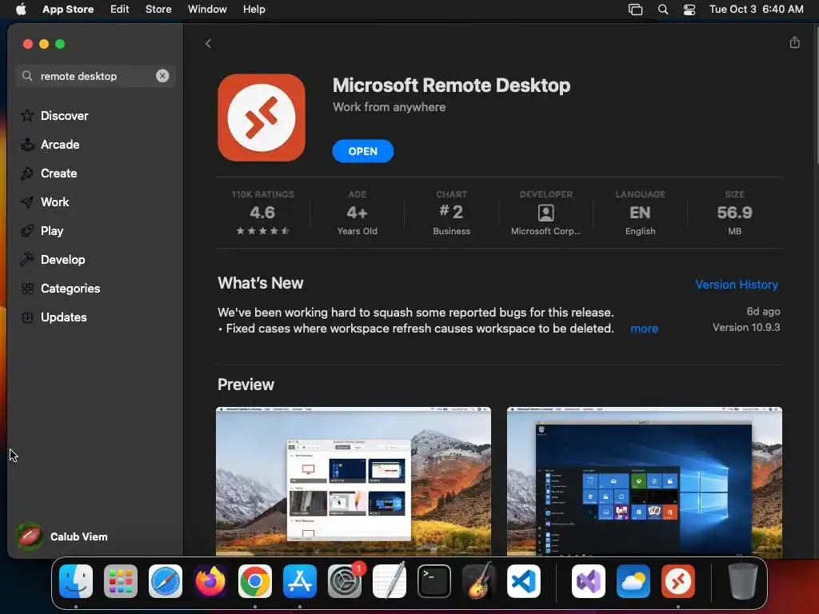The image size is (819, 614).
Task: Open System Settings from the dock
Action: click(x=345, y=581)
